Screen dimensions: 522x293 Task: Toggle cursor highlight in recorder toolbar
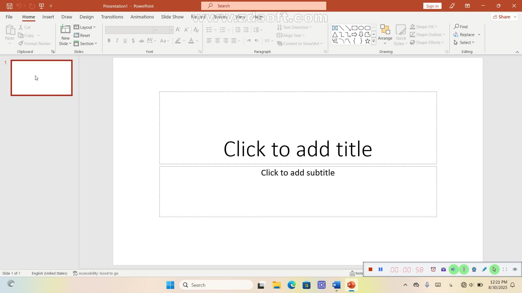[494, 269]
